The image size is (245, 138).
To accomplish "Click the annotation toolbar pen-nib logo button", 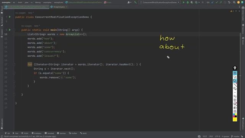I will pos(235,68).
